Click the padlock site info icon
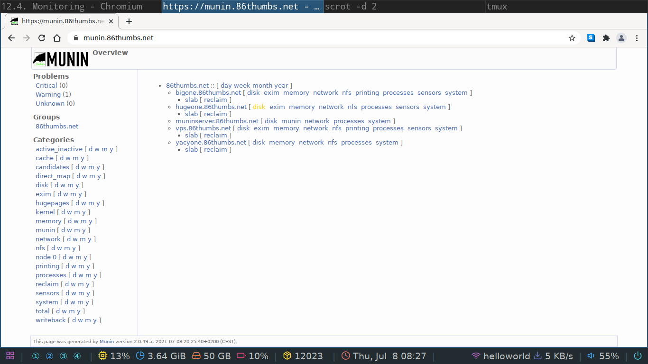The image size is (648, 364). [x=75, y=38]
